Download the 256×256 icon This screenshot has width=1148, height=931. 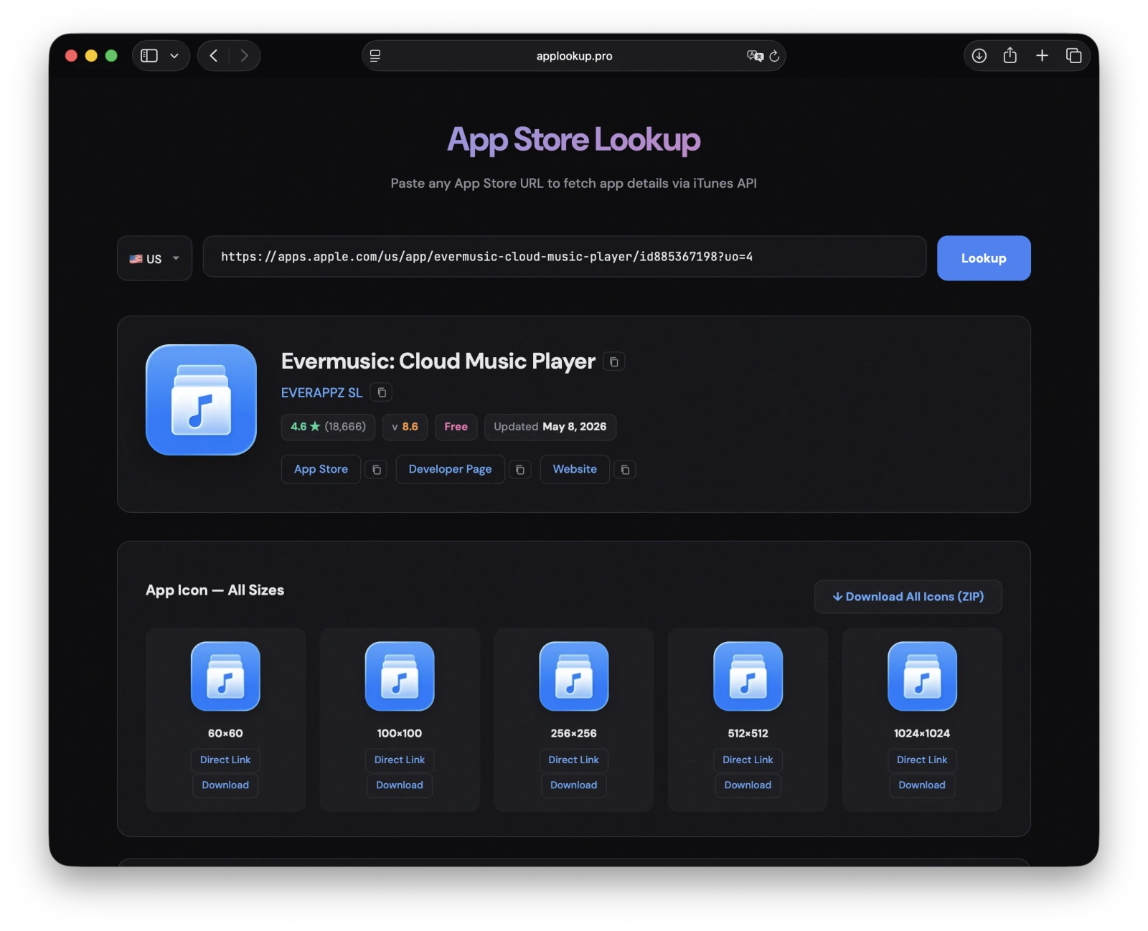click(574, 785)
